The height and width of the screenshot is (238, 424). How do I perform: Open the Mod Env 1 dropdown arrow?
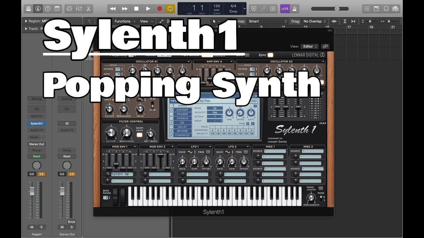pos(135,146)
